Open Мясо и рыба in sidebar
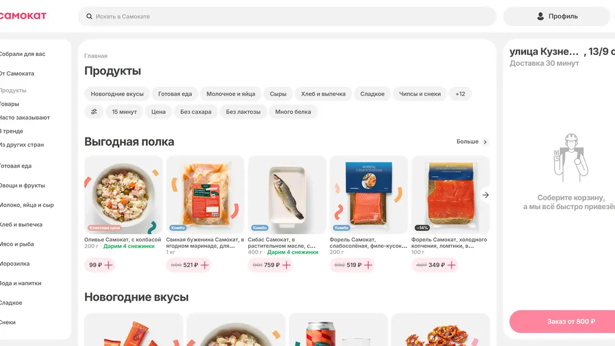 [x=17, y=244]
